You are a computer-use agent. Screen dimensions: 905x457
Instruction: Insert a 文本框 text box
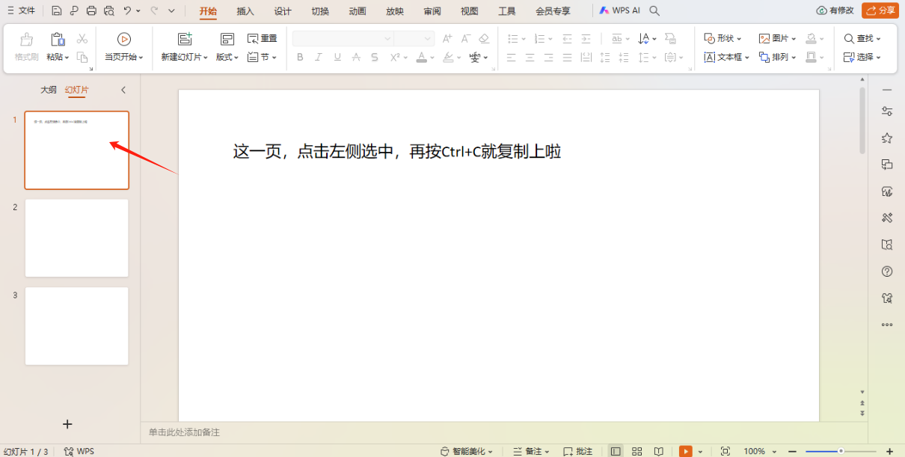(x=724, y=57)
